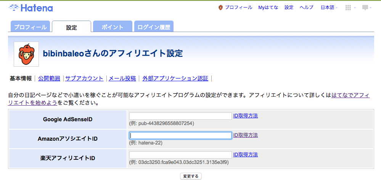Open the 設定 link in top header
This screenshot has height=183, width=381.
tap(289, 8)
